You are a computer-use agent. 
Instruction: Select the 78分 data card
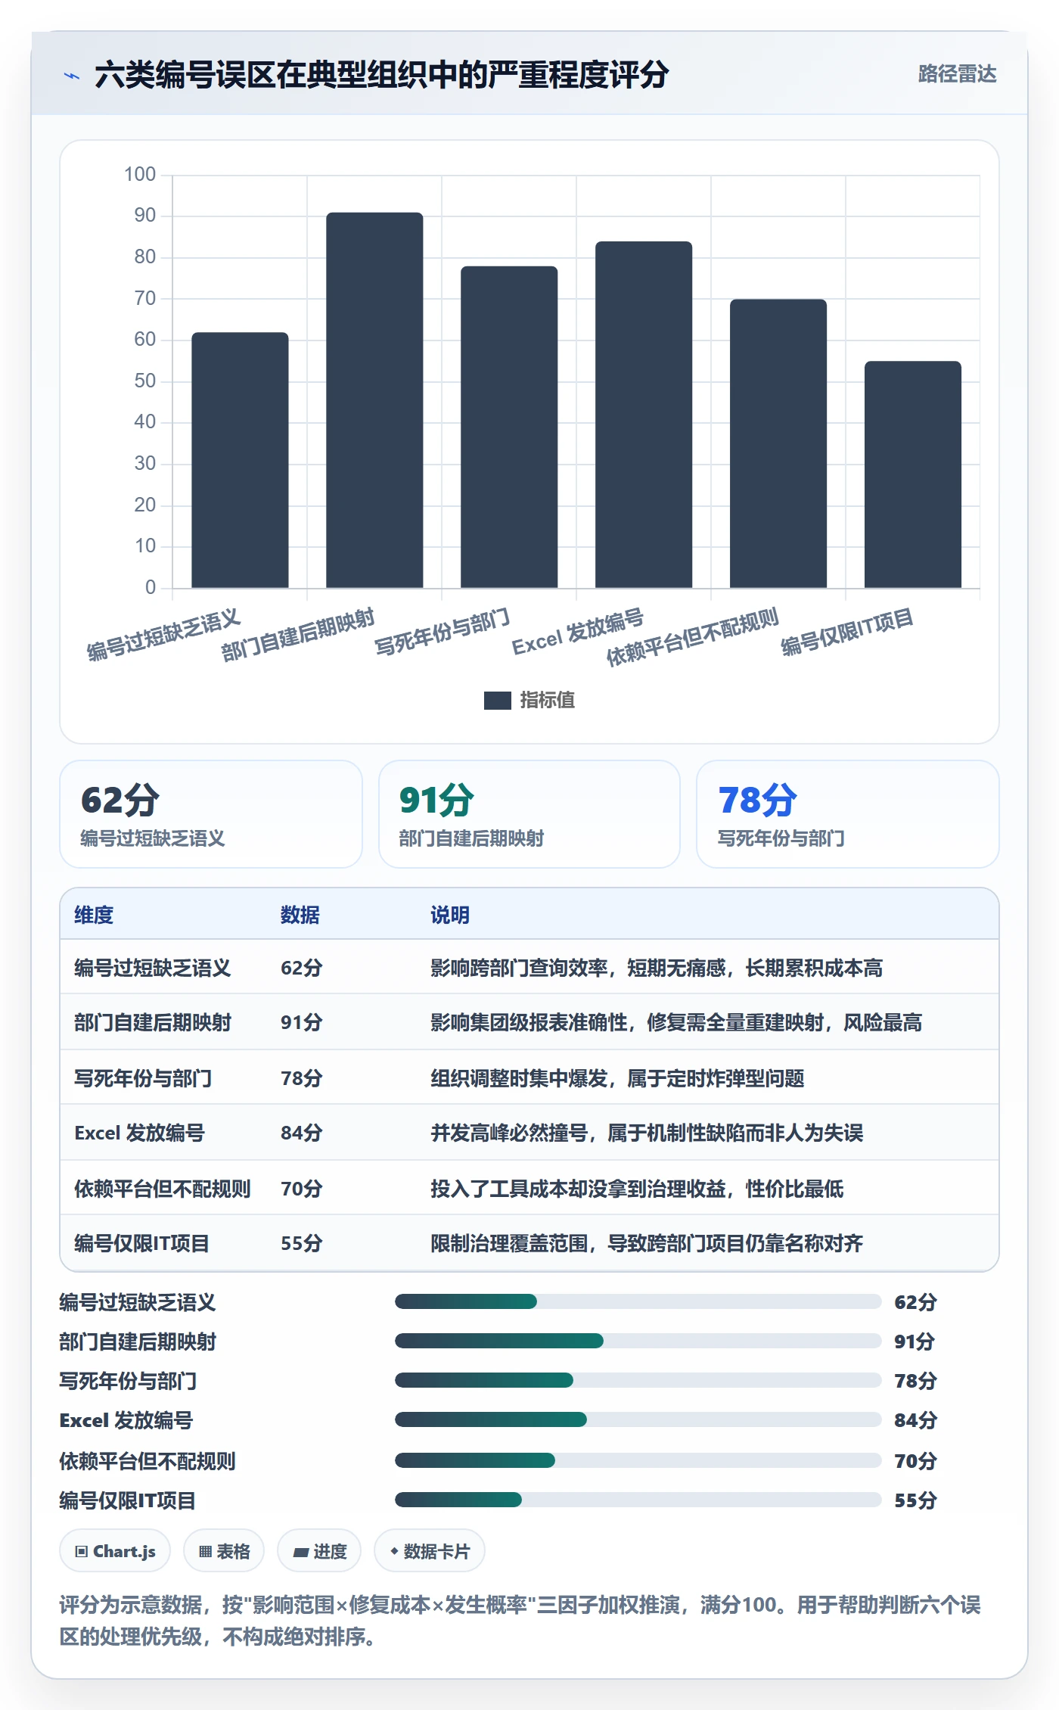pos(848,814)
